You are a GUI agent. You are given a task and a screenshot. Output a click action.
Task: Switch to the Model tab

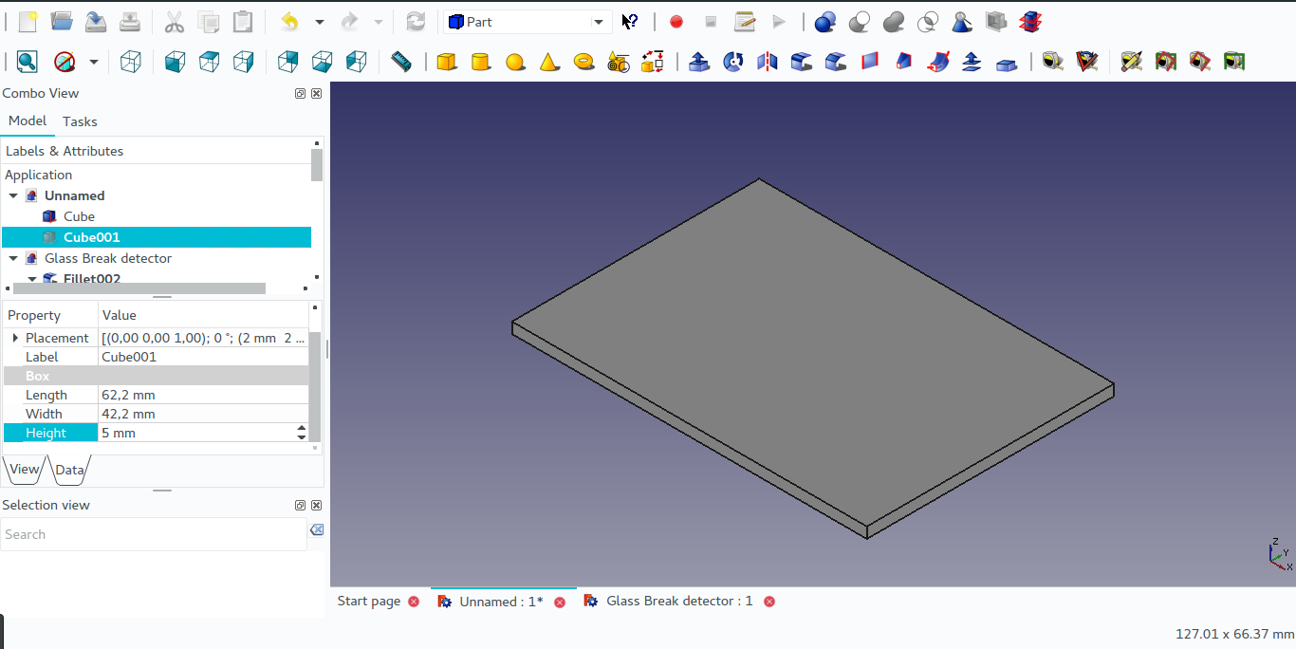28,121
